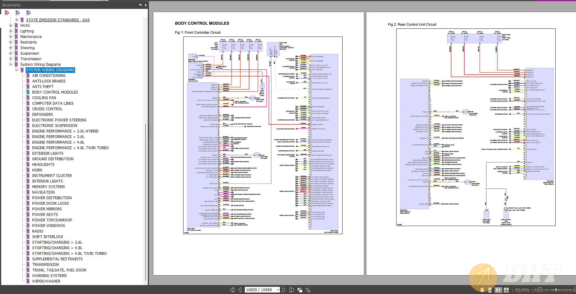Click the page number input field
The height and width of the screenshot is (294, 576).
coord(260,290)
